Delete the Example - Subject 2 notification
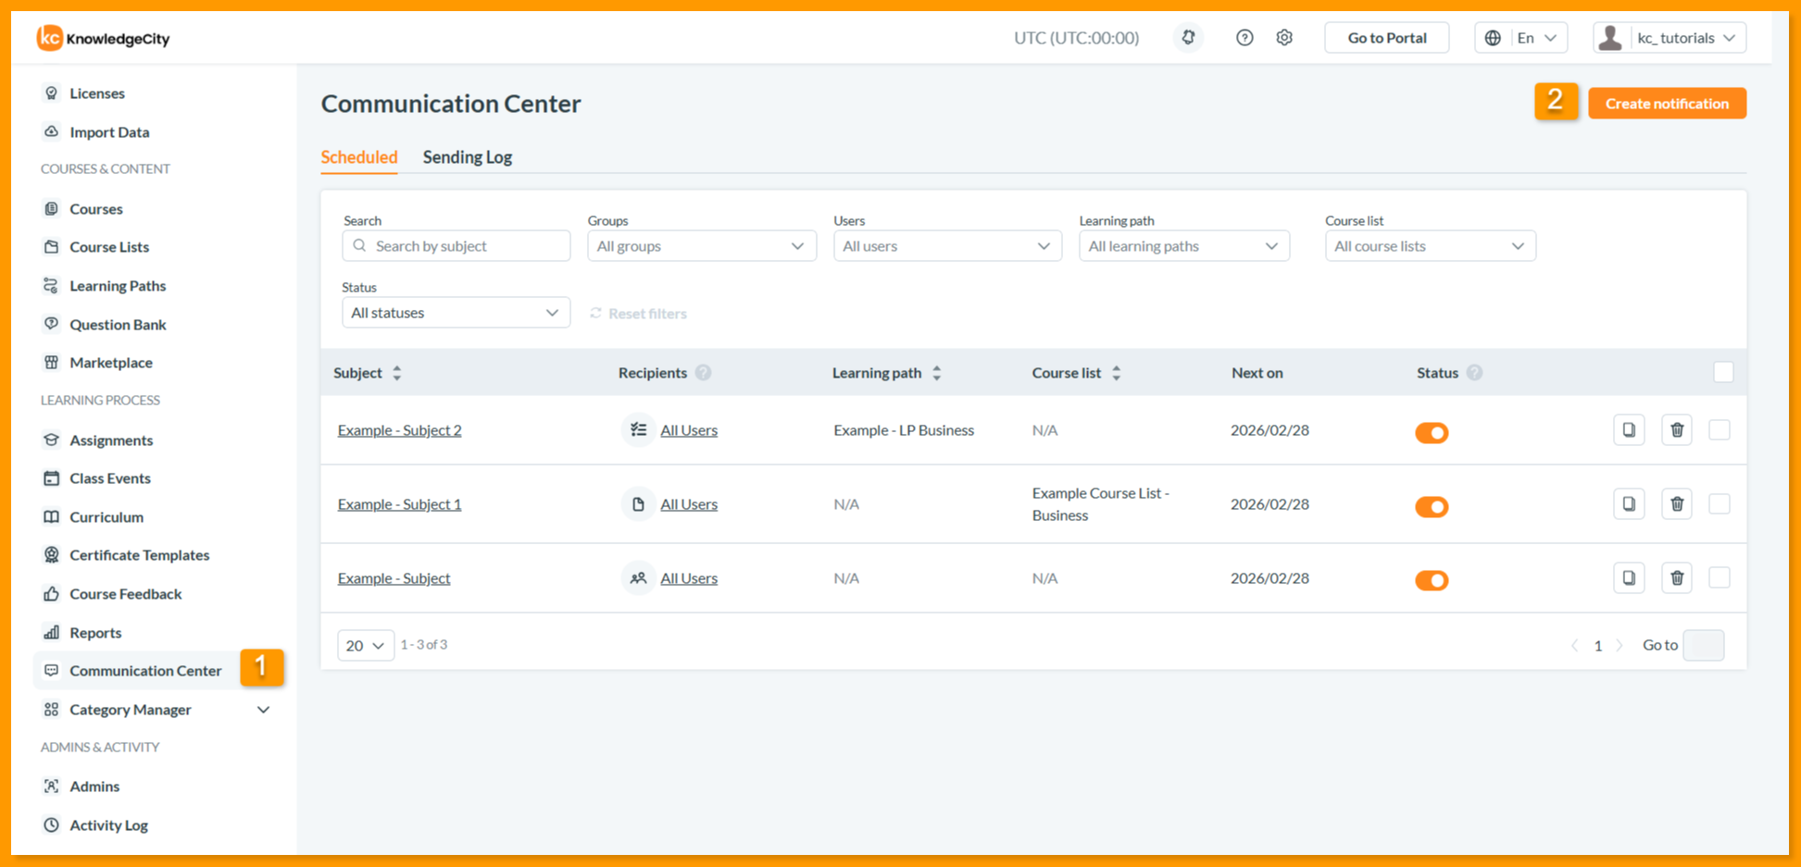The width and height of the screenshot is (1801, 867). point(1677,430)
